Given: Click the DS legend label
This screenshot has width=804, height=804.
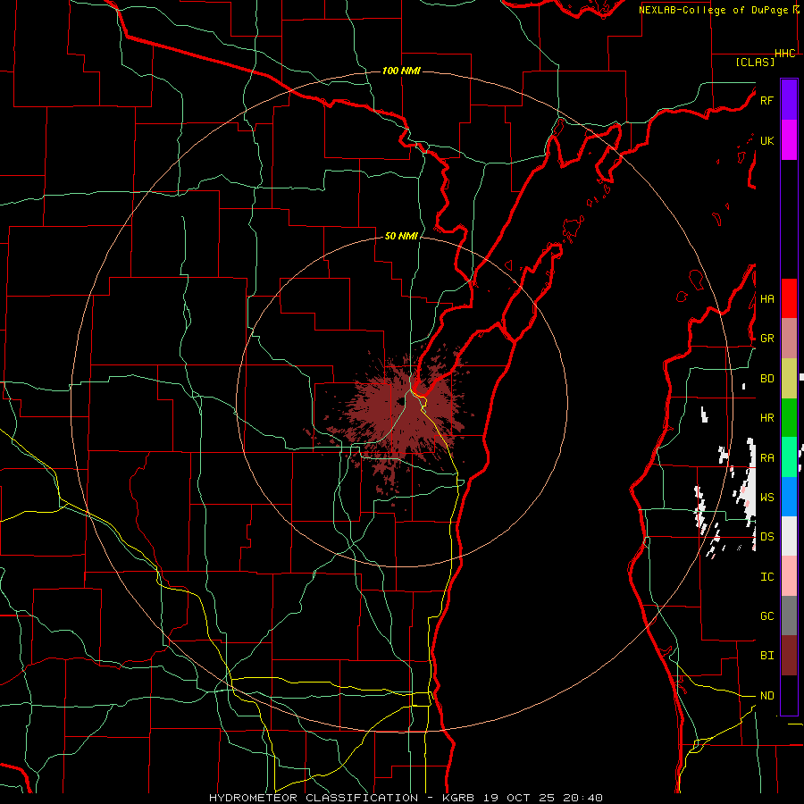Looking at the screenshot, I should [766, 537].
